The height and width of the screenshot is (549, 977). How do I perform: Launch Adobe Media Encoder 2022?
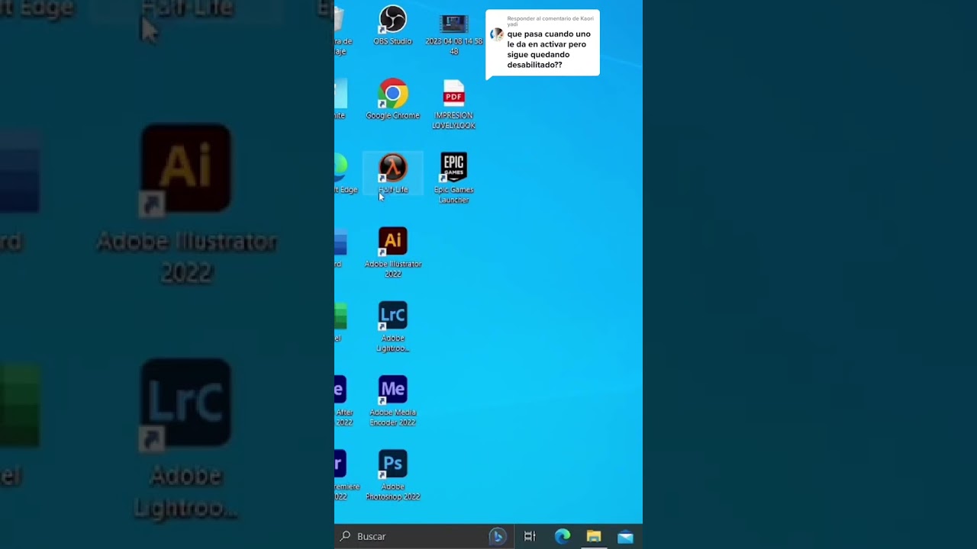[x=392, y=401]
